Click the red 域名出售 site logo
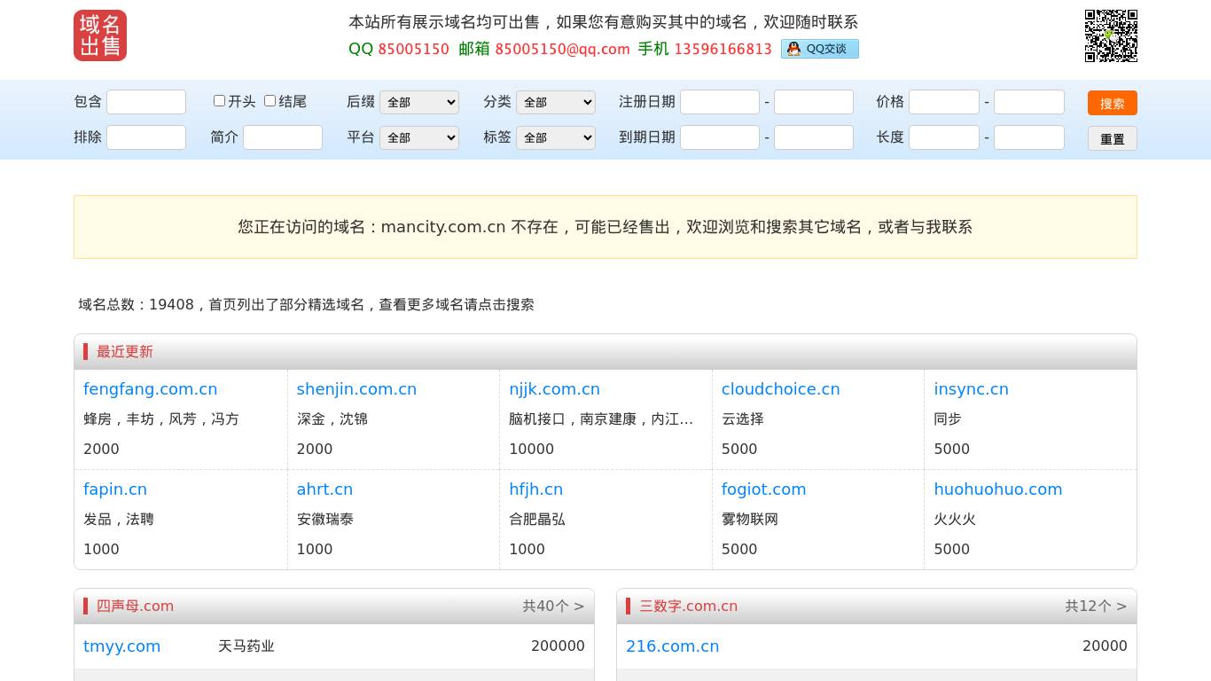1211x681 pixels. (100, 35)
